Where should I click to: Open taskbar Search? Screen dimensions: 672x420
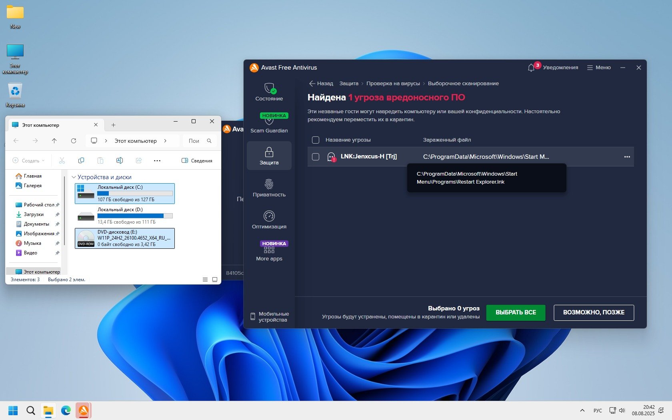tap(31, 410)
